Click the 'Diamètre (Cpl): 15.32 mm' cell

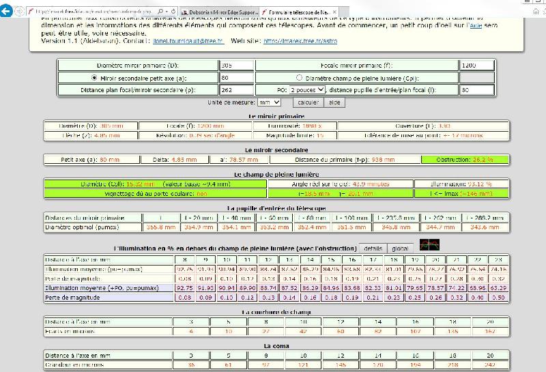tap(156, 184)
